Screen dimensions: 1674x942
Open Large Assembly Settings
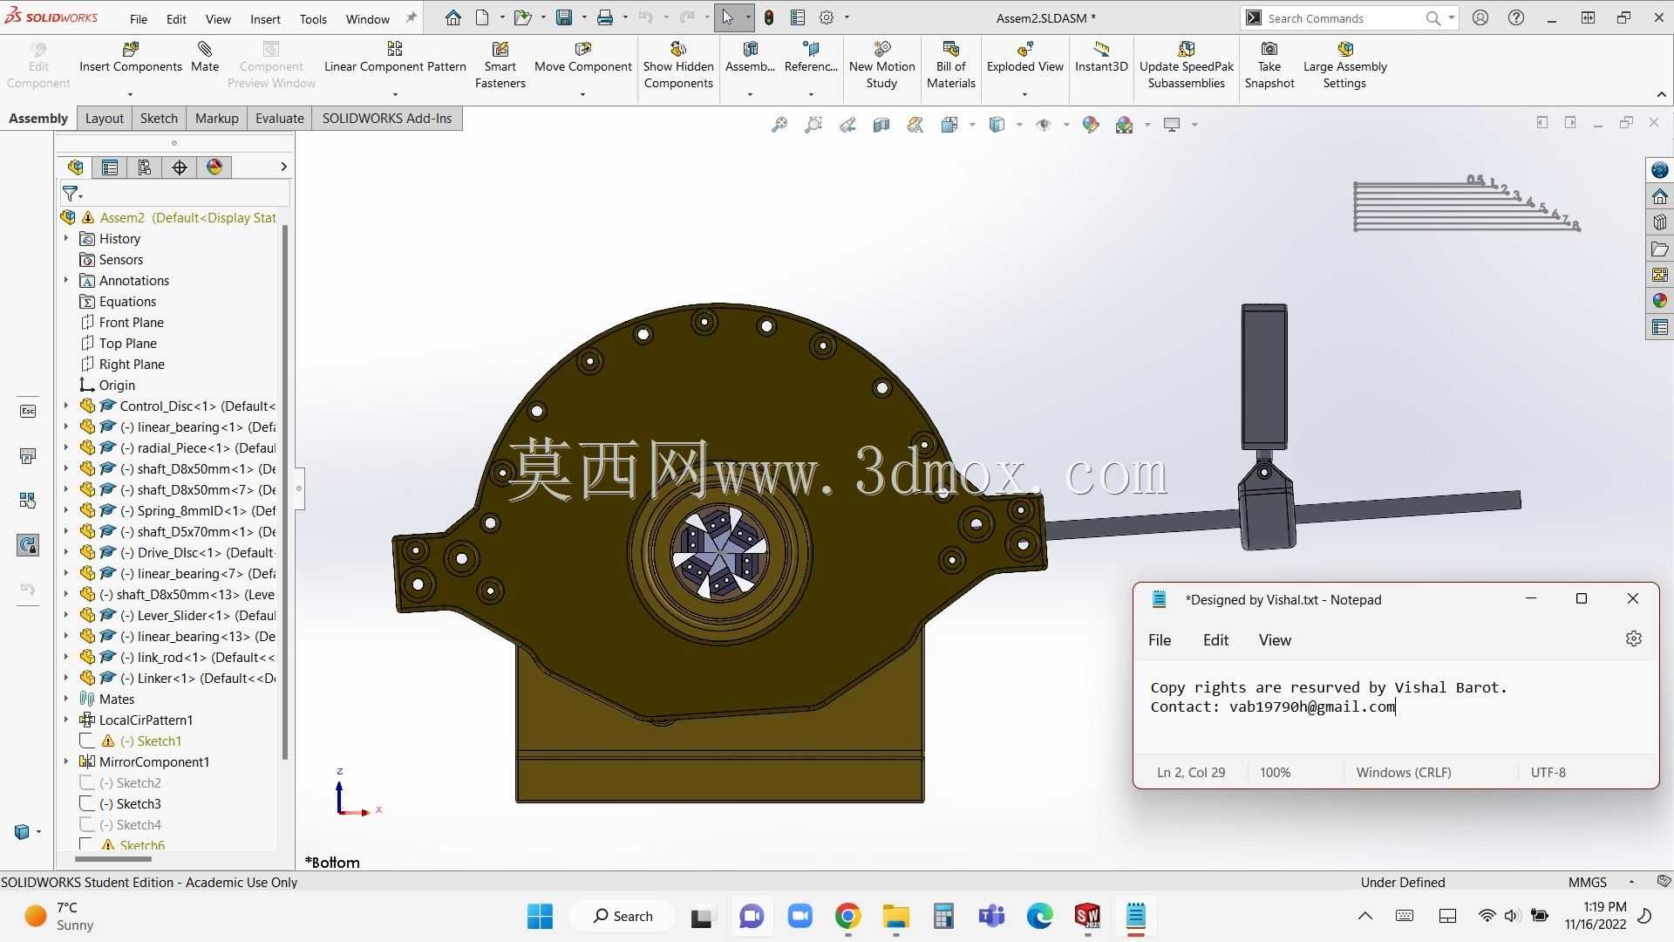tap(1344, 65)
